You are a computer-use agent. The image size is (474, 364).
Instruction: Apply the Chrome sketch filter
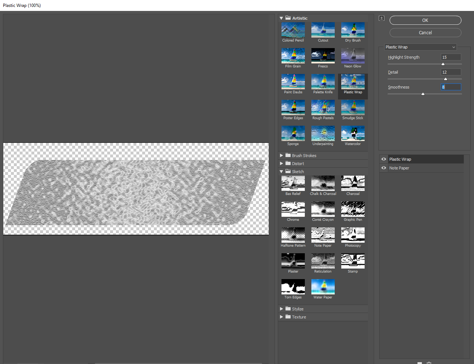pos(293,209)
